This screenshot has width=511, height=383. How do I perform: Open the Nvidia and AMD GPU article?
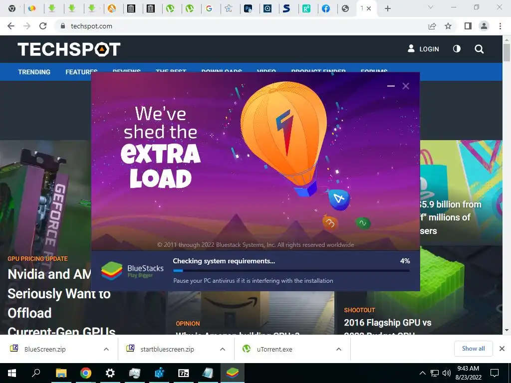[x=61, y=303]
